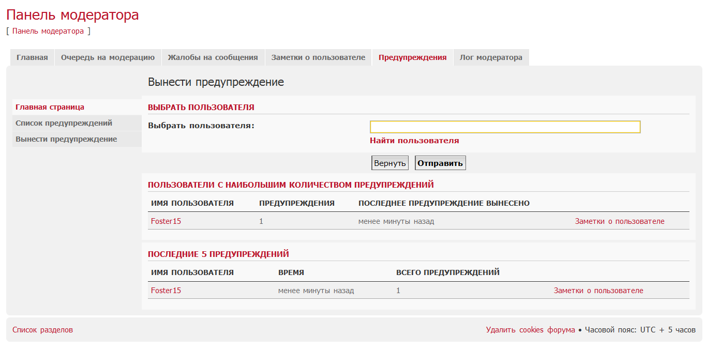The image size is (706, 350).
Task: Click the Найти пользователя link
Action: tap(414, 141)
